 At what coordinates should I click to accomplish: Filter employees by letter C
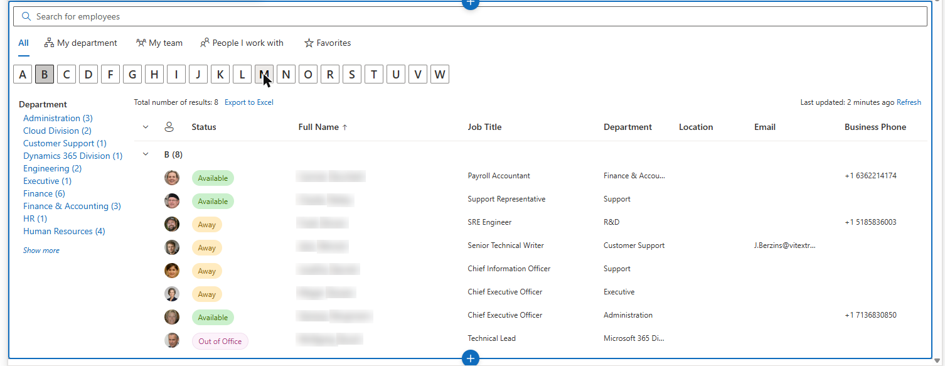tap(67, 75)
